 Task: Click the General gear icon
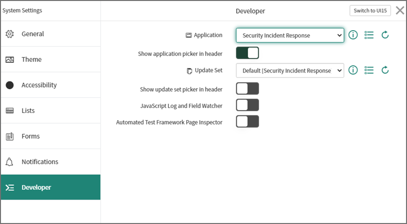tap(10, 34)
